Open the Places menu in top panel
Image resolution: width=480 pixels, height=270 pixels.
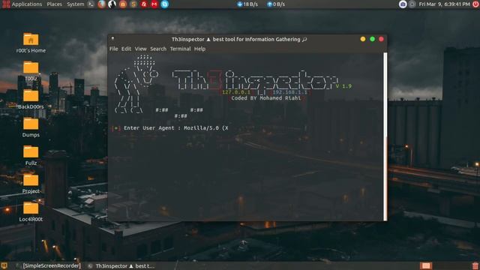click(54, 4)
